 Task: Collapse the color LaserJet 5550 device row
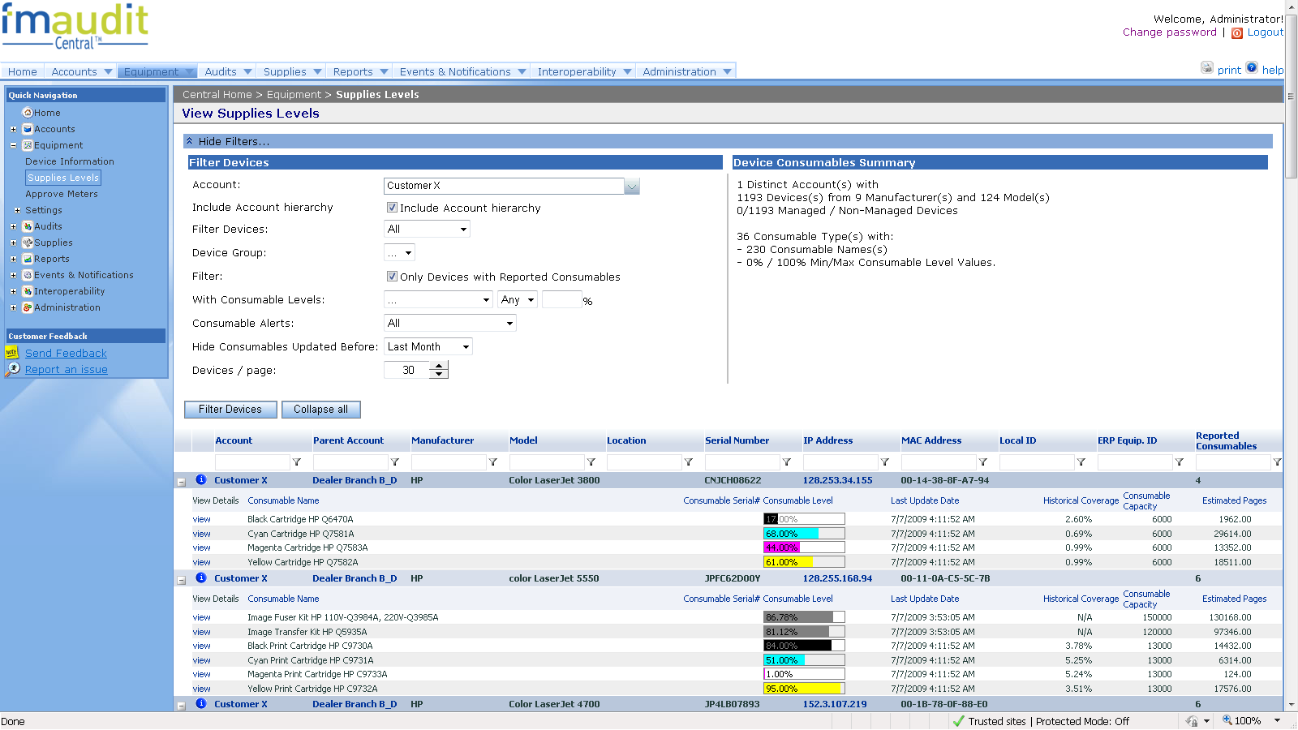[x=182, y=580]
